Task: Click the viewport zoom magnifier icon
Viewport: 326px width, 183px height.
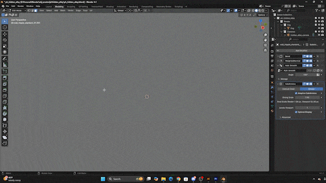Action: click(265, 35)
